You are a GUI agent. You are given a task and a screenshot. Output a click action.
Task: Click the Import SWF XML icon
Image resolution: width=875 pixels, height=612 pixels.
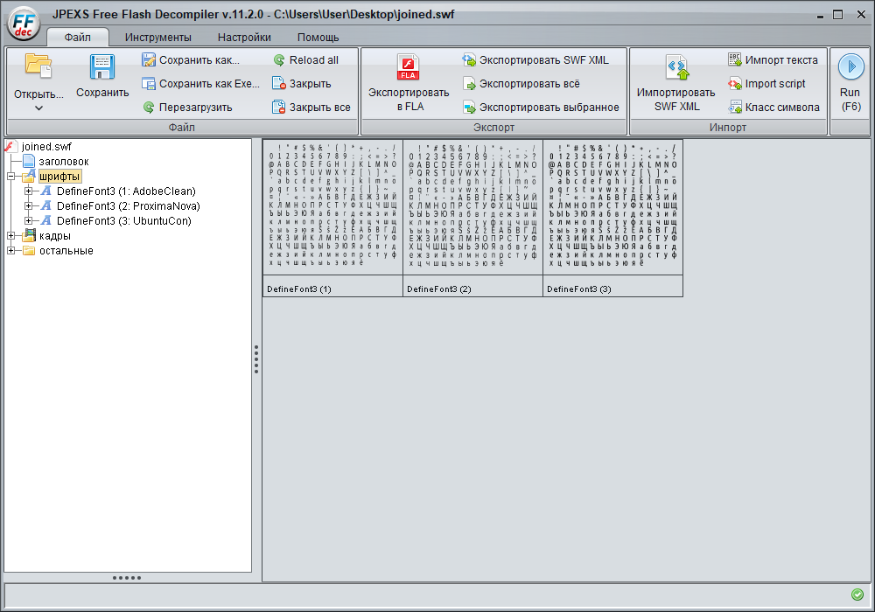[677, 67]
